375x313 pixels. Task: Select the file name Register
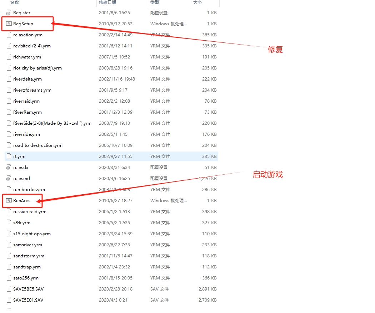pos(22,13)
